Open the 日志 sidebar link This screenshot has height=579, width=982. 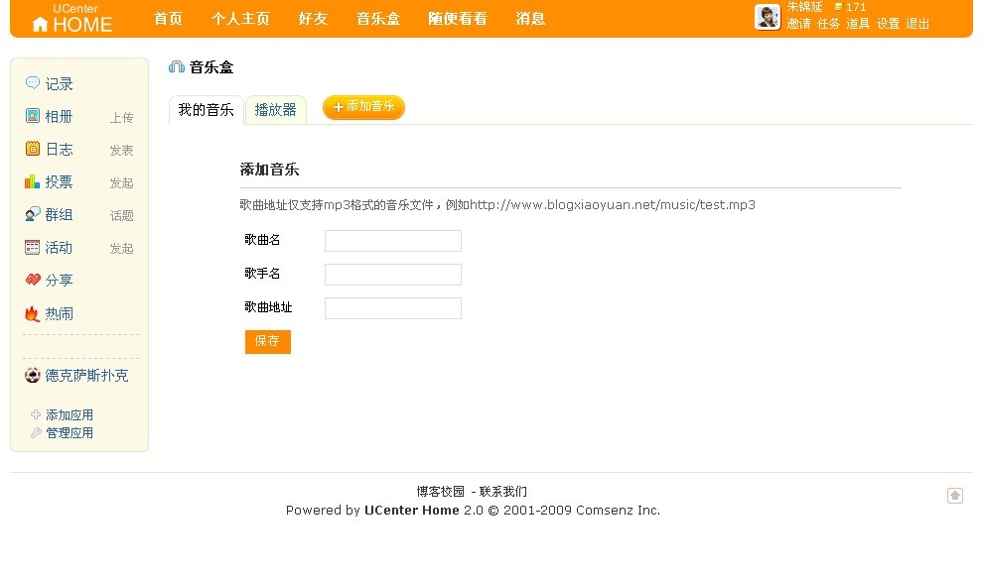pyautogui.click(x=59, y=149)
